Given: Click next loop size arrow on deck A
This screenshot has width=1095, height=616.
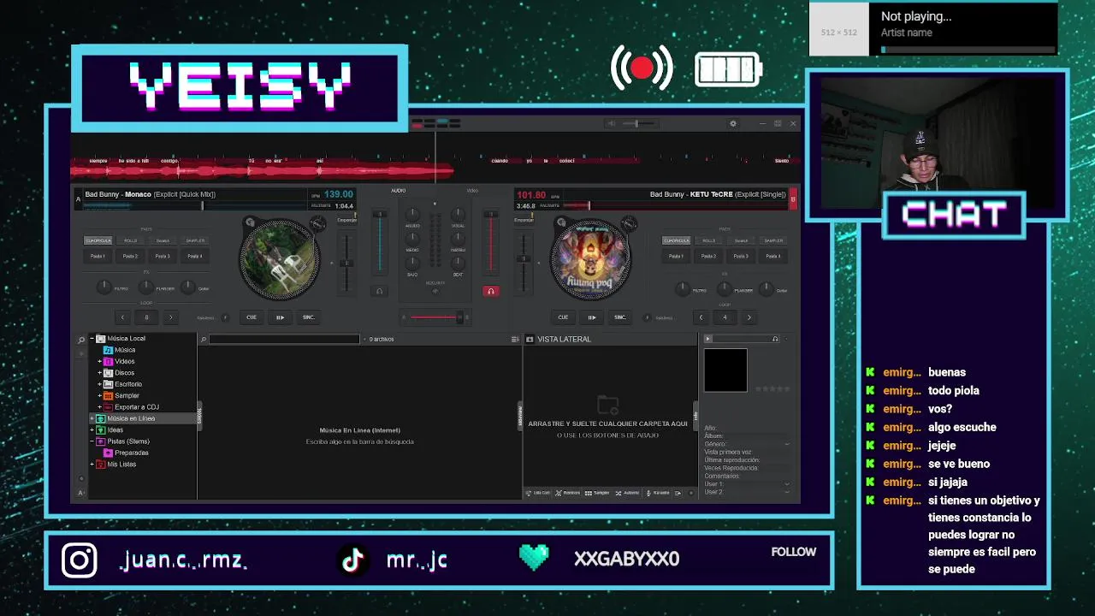Looking at the screenshot, I should [170, 317].
